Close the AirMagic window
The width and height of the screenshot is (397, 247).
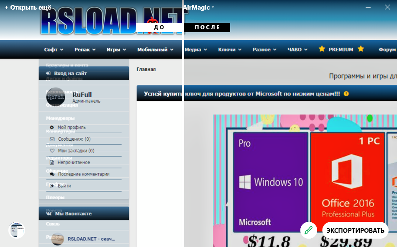pyautogui.click(x=387, y=7)
